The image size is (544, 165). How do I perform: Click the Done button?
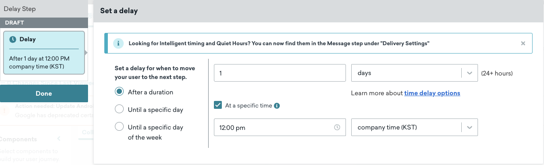[x=44, y=93]
